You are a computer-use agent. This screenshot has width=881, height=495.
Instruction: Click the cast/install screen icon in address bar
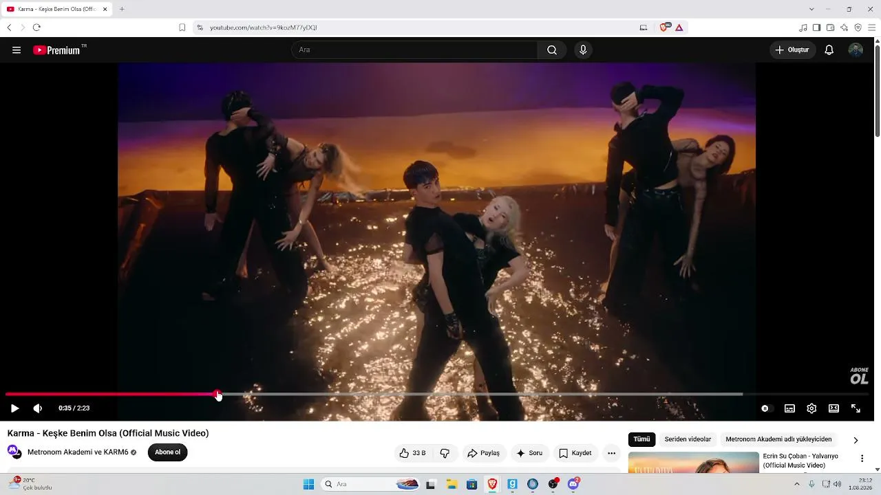click(644, 27)
